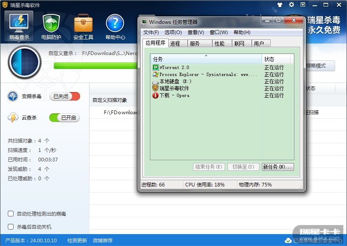Switch to the 进程 tab
The height and width of the screenshot is (246, 347).
click(178, 44)
